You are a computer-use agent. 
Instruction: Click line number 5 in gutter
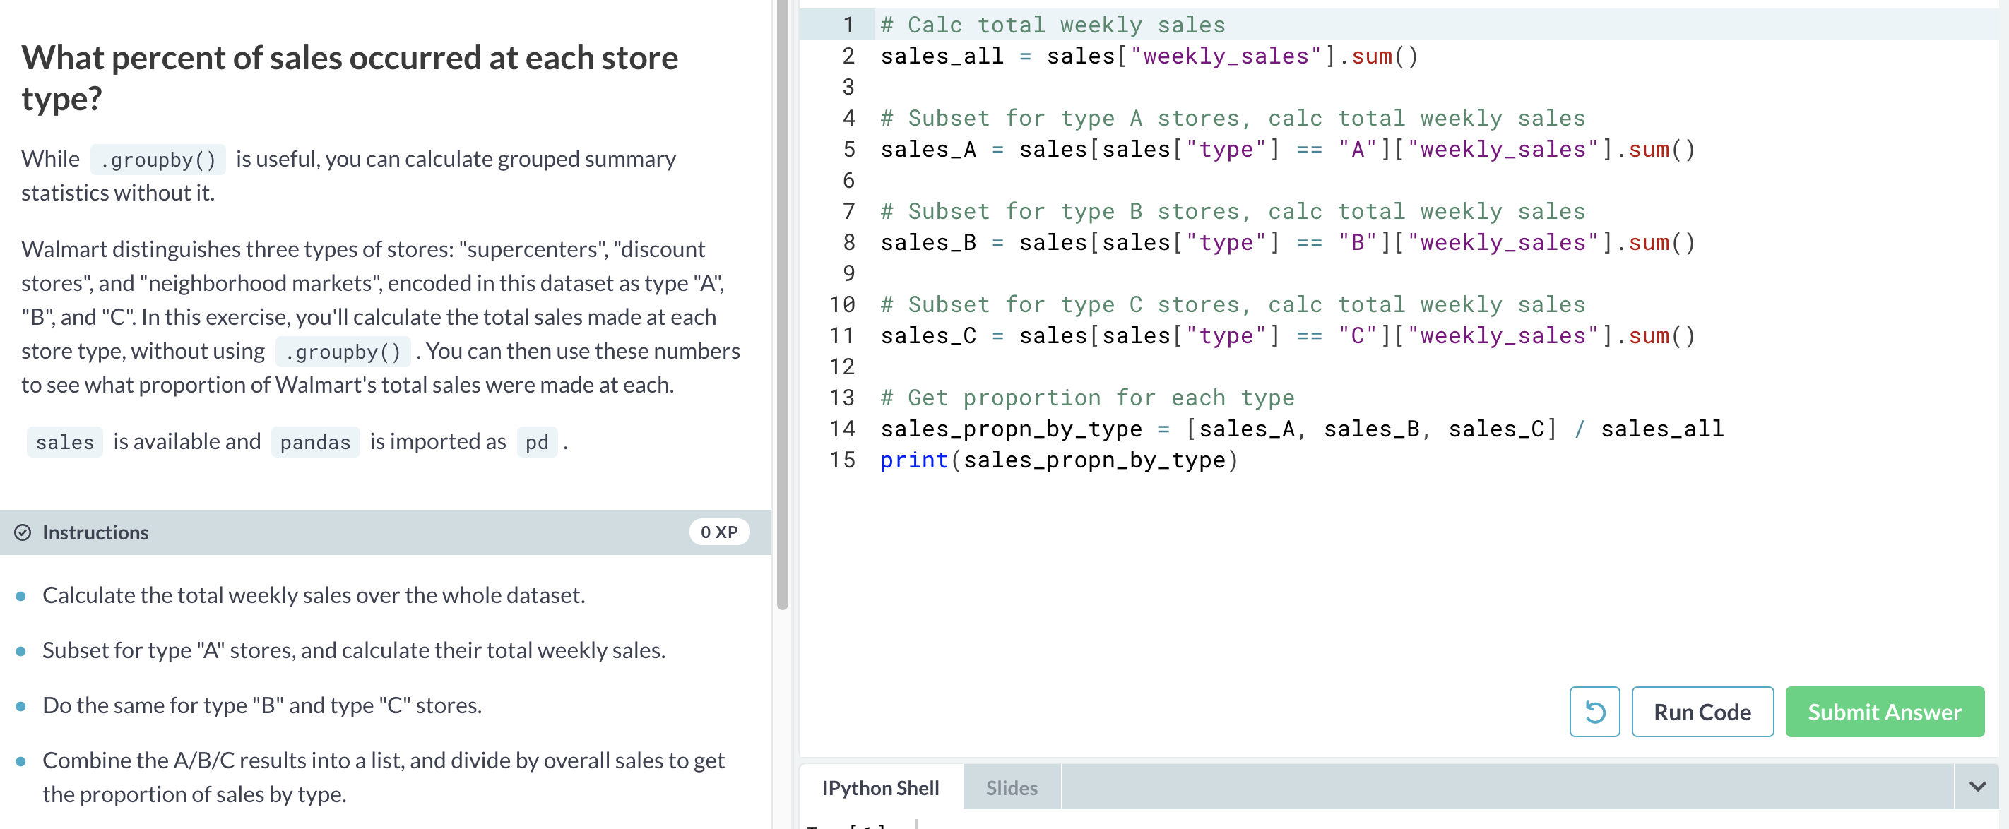tap(848, 149)
